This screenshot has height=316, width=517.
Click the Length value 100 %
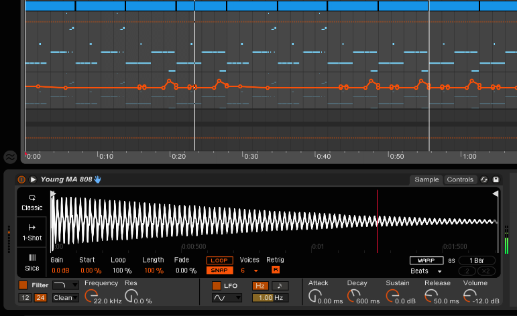point(154,270)
